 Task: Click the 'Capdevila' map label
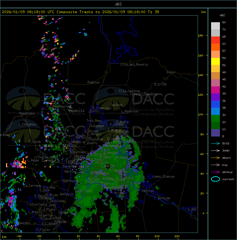[76, 111]
